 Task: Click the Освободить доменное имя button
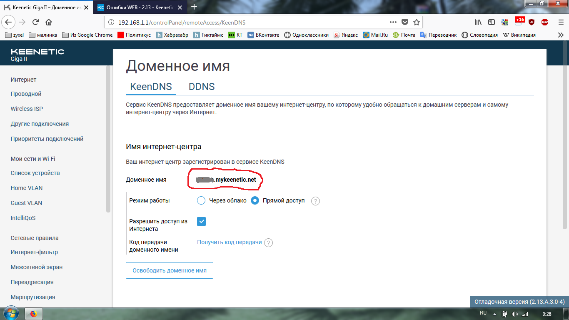[170, 270]
